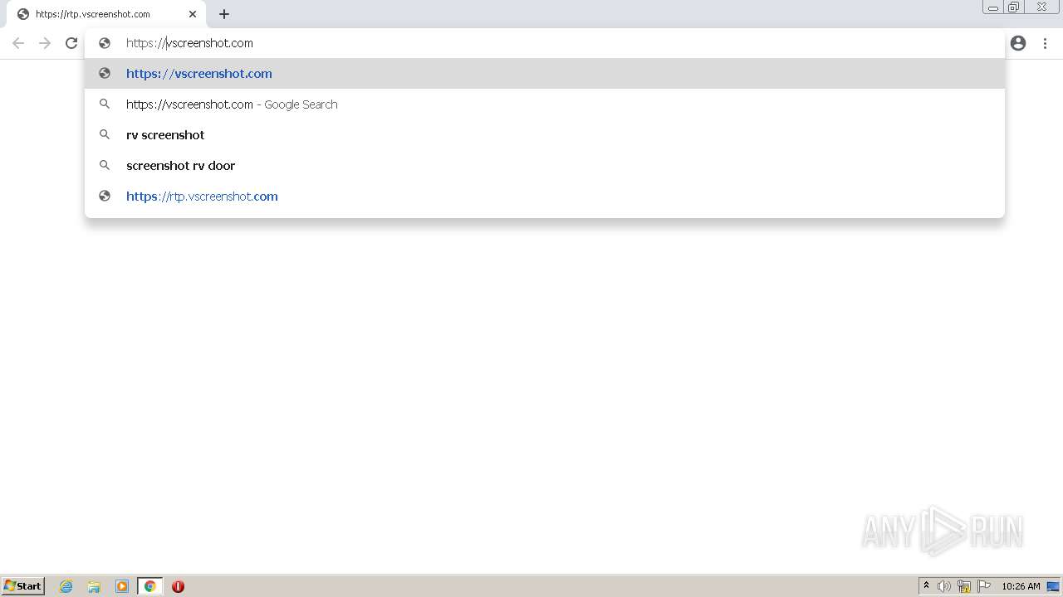Viewport: 1063px width, 597px height.
Task: Click the browser back arrow
Action: tap(18, 43)
